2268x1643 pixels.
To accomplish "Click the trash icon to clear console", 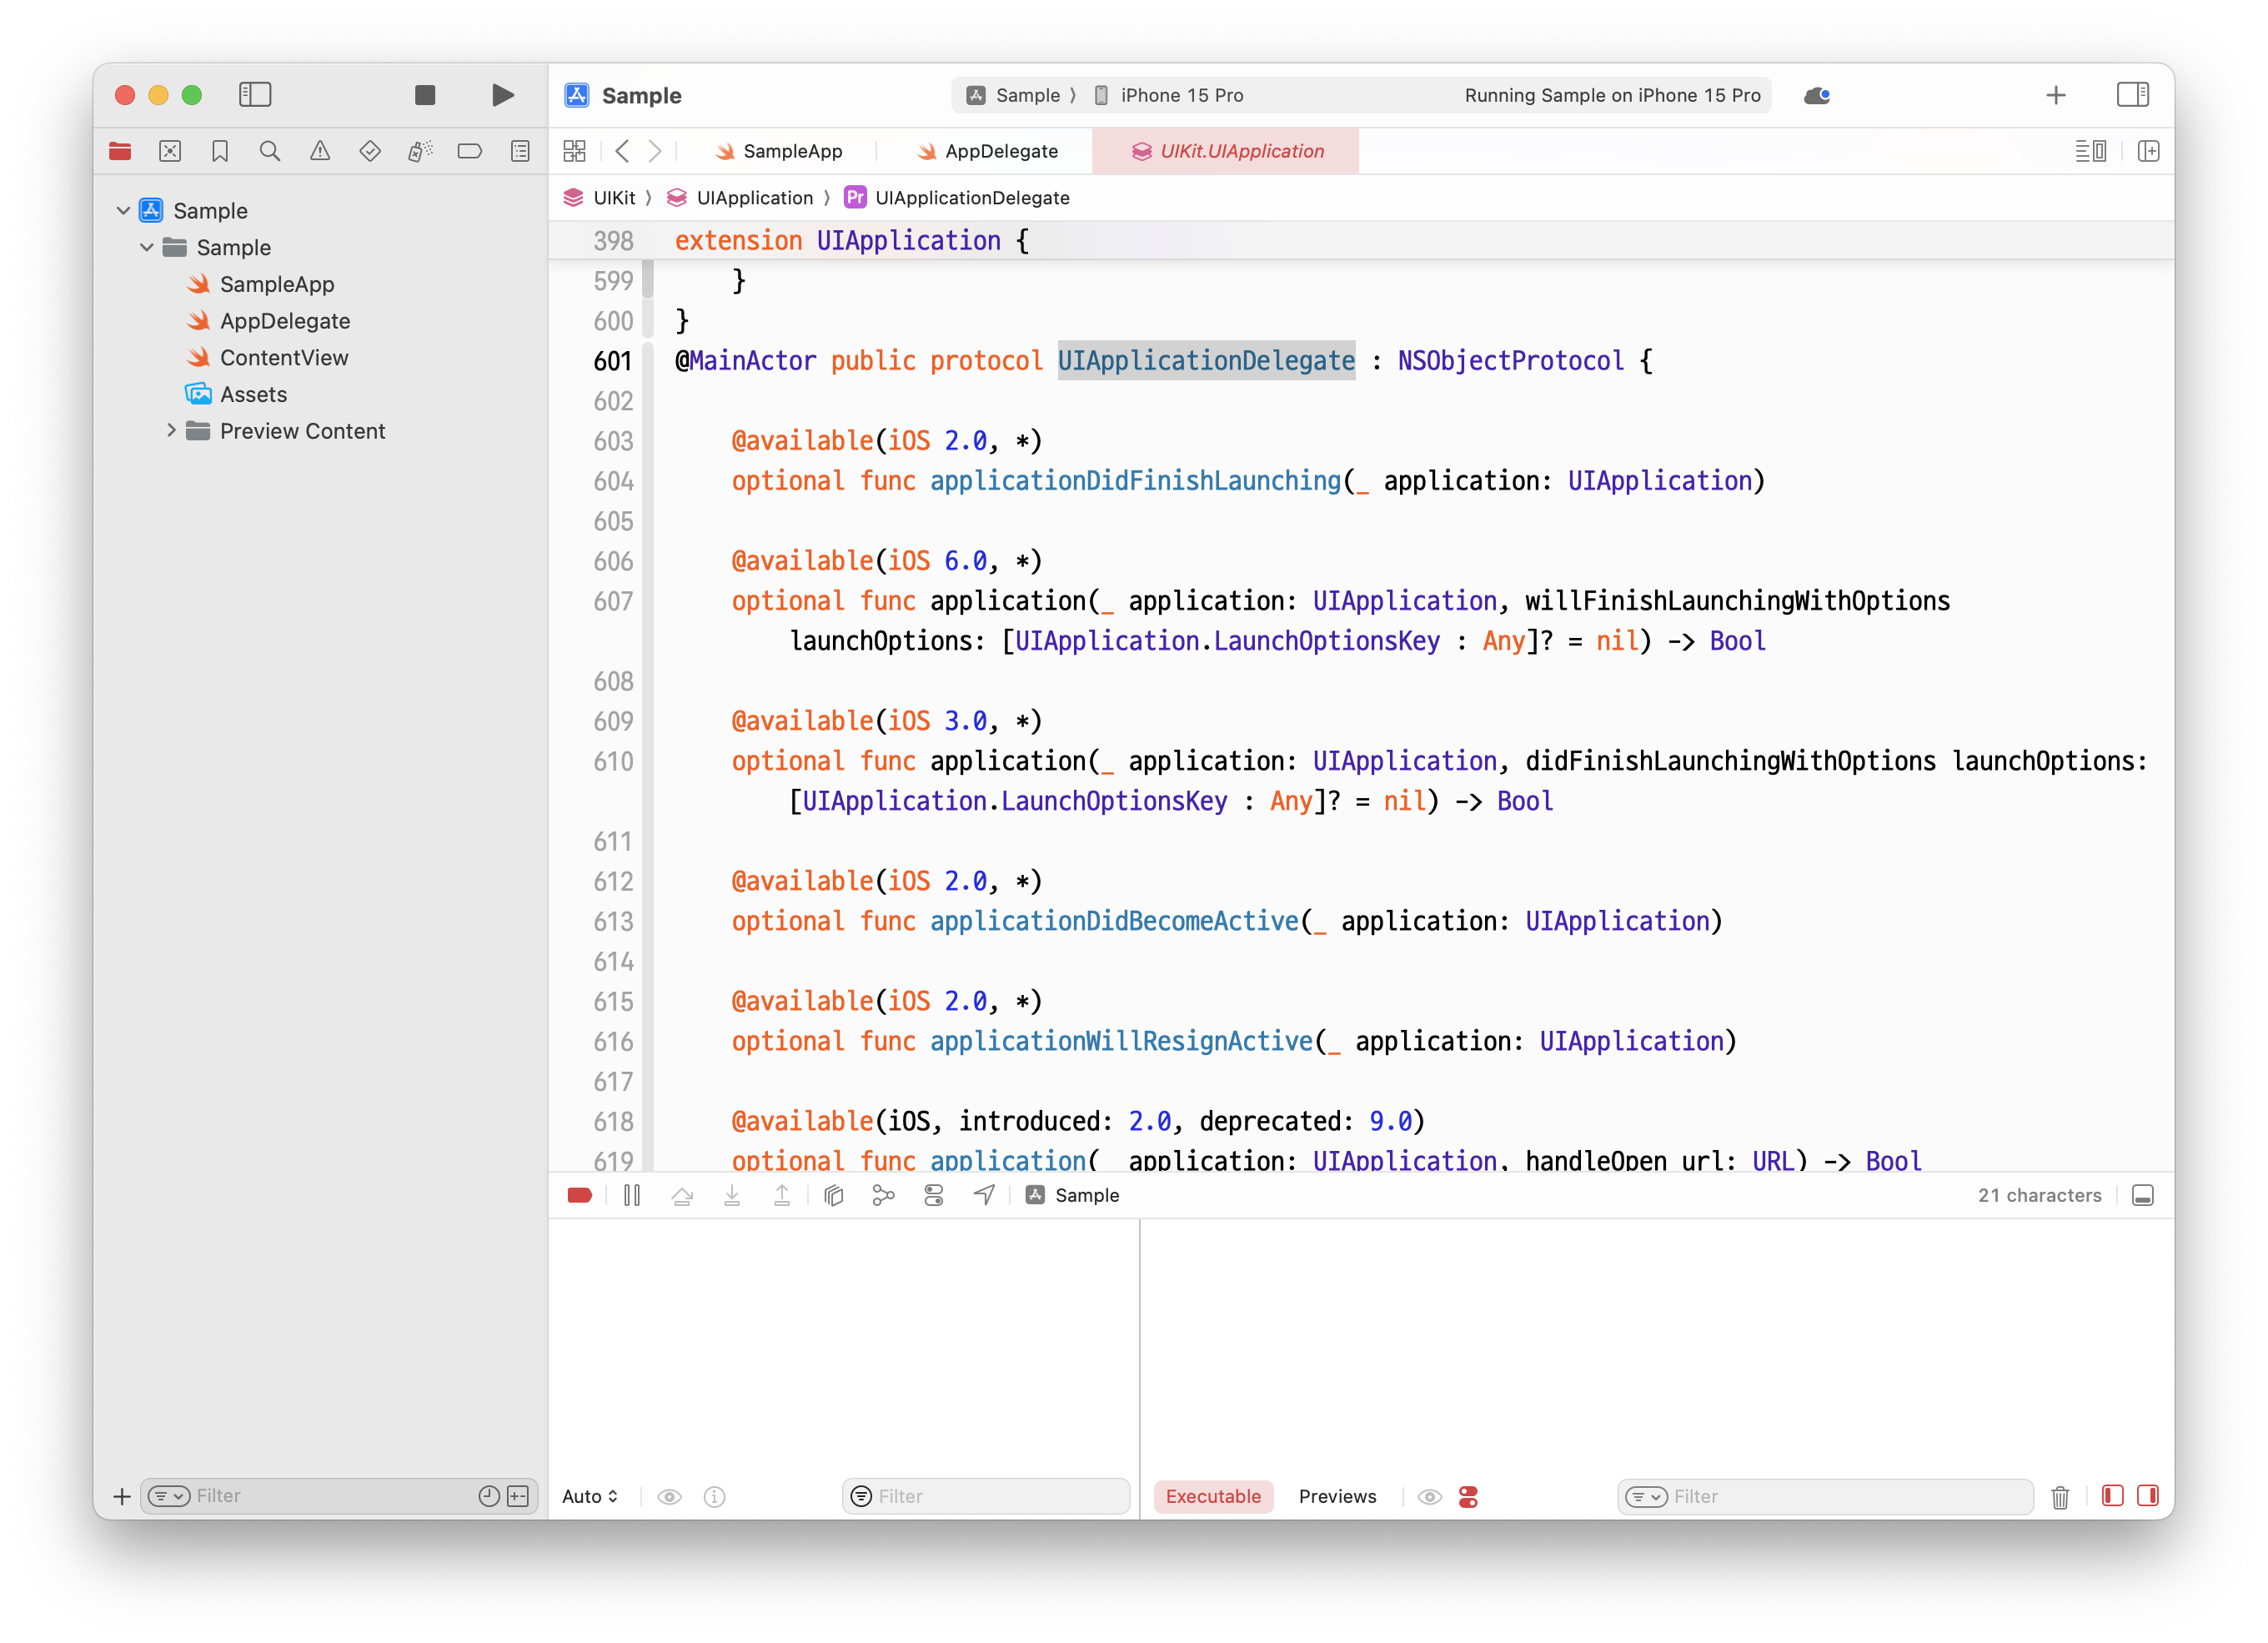I will (x=2060, y=1496).
